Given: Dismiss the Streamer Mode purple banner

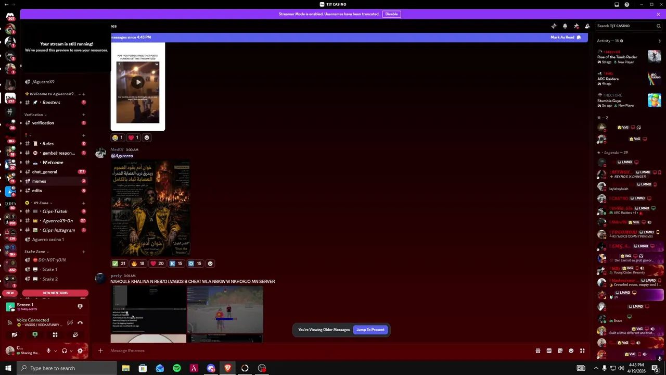Looking at the screenshot, I should click(658, 14).
